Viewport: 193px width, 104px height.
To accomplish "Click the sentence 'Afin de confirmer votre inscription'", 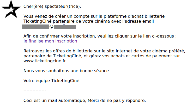I will 100,36.
